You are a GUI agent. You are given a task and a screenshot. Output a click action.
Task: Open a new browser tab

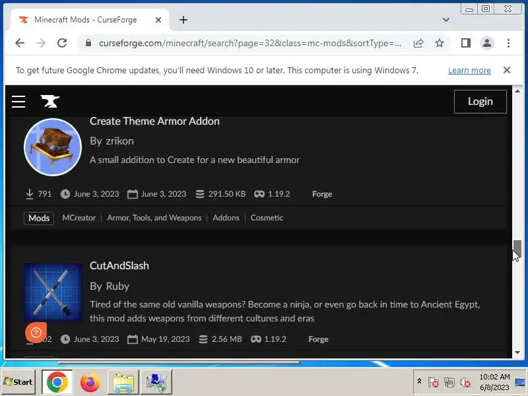(x=183, y=20)
